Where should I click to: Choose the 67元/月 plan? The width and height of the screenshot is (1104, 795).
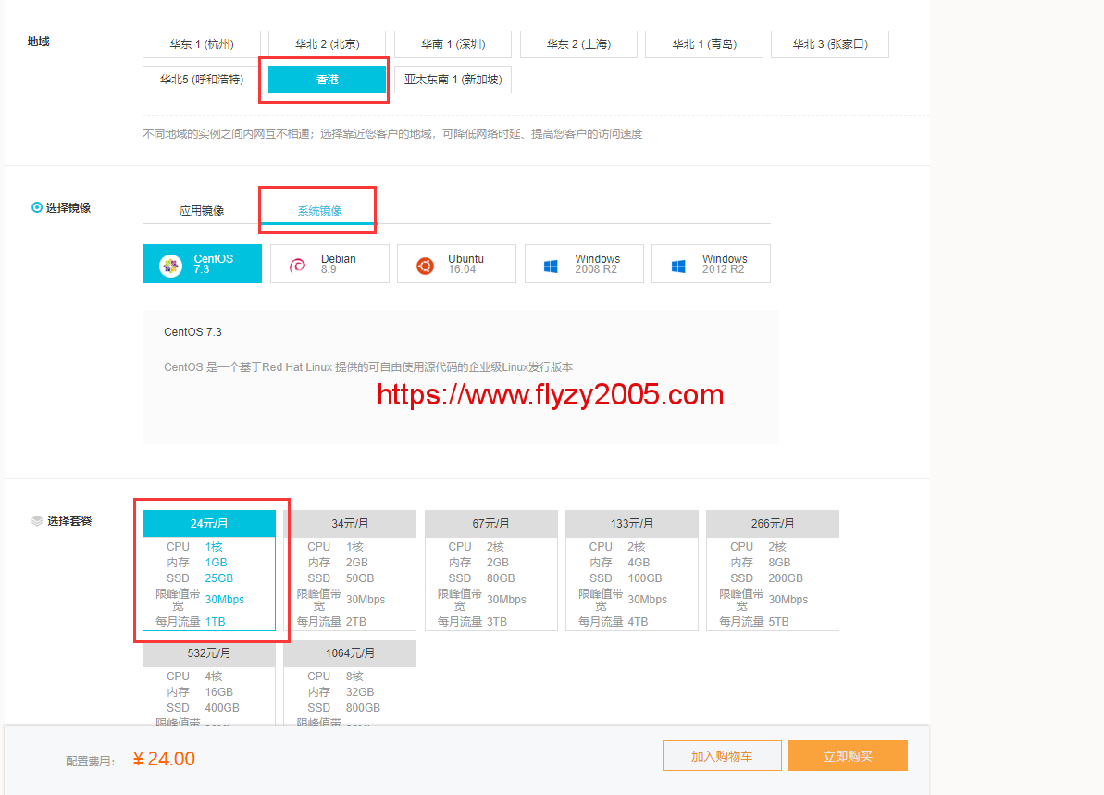click(x=490, y=570)
